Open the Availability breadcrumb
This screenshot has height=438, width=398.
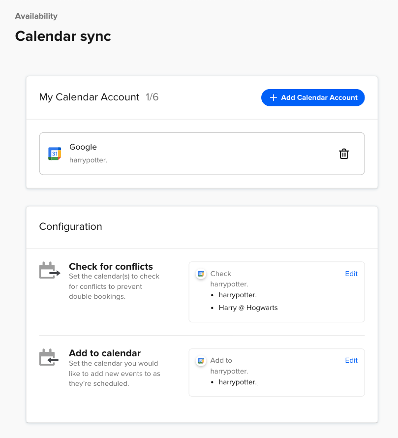pyautogui.click(x=36, y=16)
